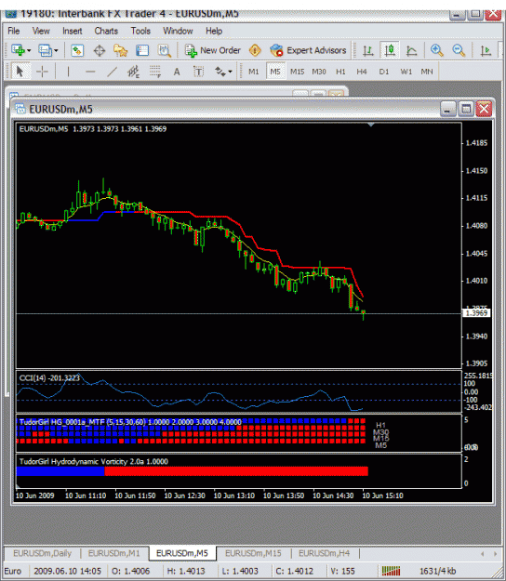
Task: Switch chart to Bar Chart
Action: (x=367, y=50)
